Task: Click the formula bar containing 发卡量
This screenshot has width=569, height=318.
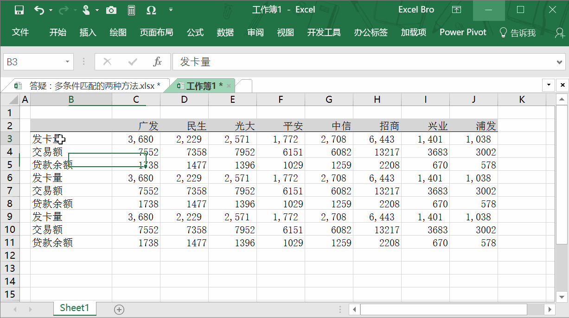Action: [364, 62]
